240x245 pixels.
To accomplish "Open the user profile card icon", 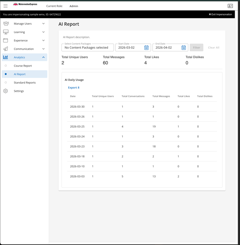I will [230, 6].
